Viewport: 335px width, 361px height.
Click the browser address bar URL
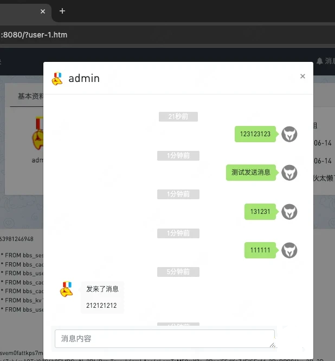(x=35, y=35)
